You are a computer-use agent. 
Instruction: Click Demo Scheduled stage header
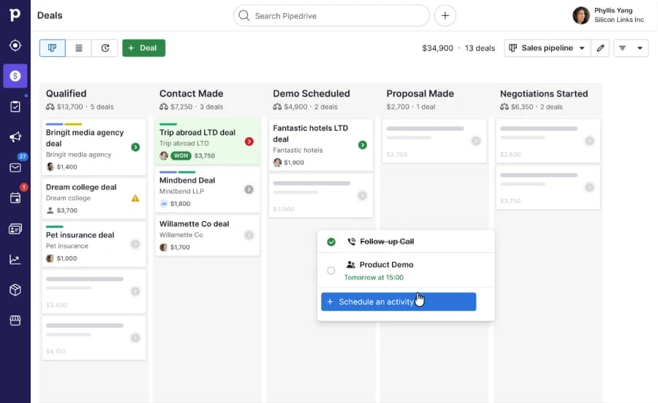coord(311,93)
